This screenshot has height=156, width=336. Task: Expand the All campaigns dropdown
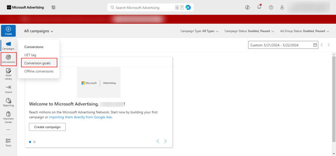pyautogui.click(x=39, y=31)
